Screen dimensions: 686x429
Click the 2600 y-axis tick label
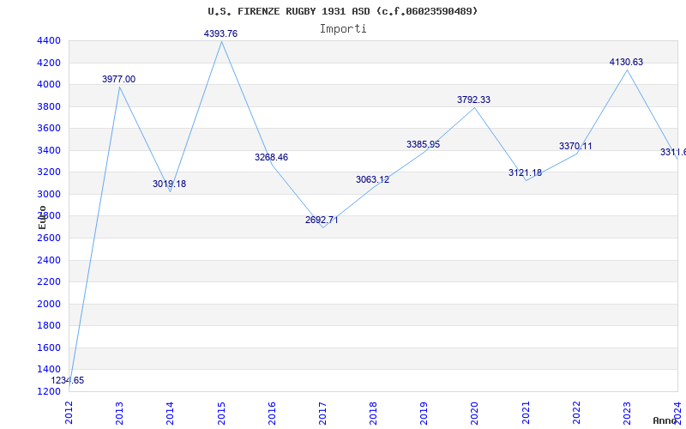[x=49, y=239]
